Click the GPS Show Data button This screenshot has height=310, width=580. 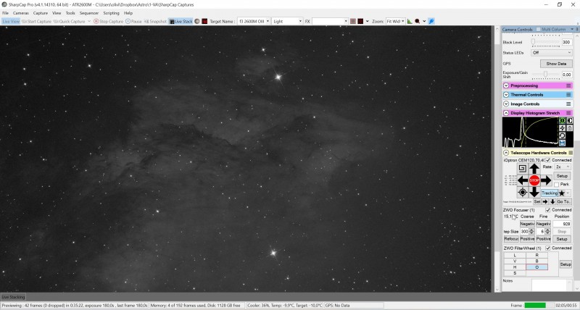point(556,64)
